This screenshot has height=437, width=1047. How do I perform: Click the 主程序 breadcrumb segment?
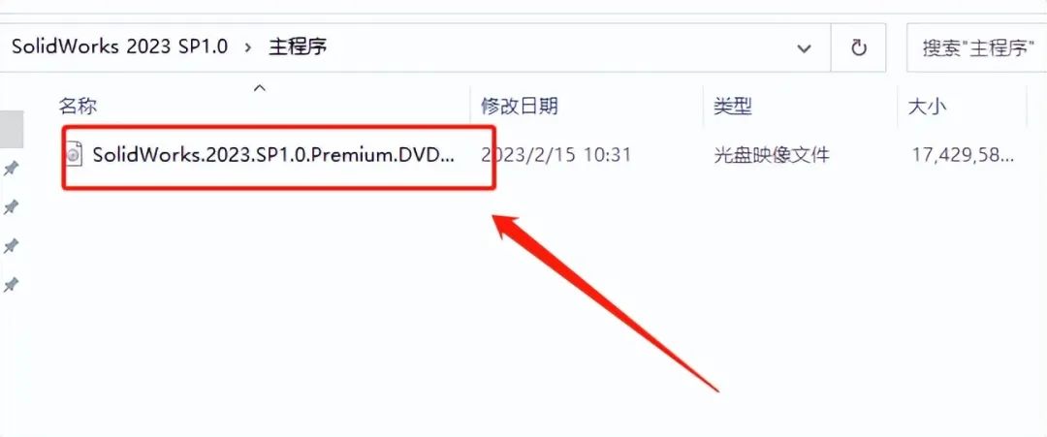point(298,47)
